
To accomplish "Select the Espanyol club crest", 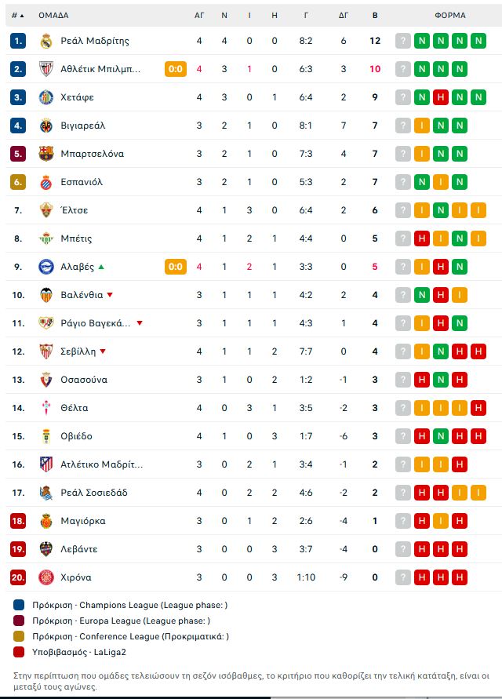I will [x=46, y=182].
